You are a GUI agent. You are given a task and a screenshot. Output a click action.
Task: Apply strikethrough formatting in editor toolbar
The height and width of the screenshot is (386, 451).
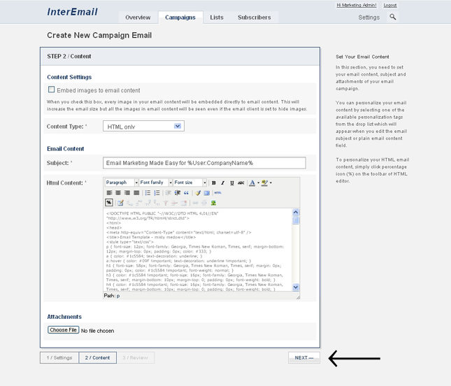point(241,183)
